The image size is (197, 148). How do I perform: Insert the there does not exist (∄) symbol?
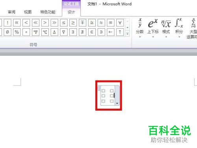click(x=82, y=32)
